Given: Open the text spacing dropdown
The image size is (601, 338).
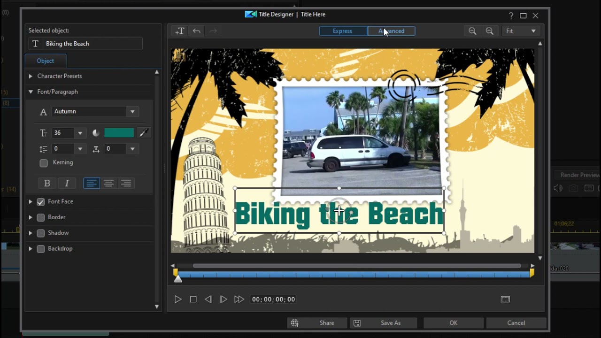Looking at the screenshot, I should click(132, 149).
